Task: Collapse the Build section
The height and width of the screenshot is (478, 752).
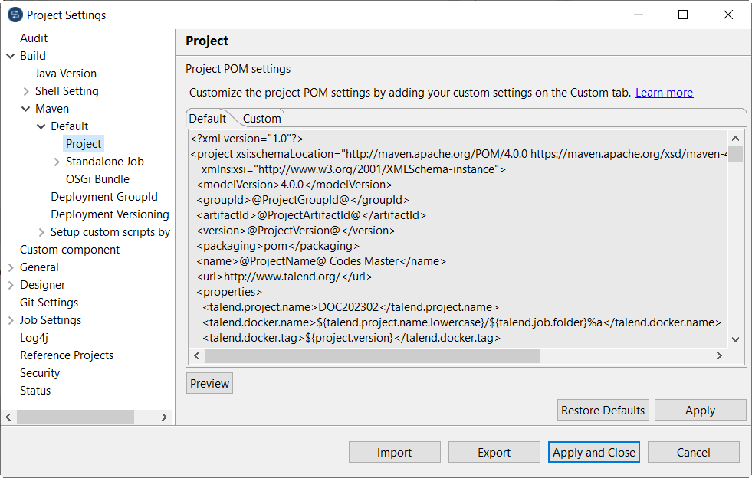Action: (x=8, y=55)
